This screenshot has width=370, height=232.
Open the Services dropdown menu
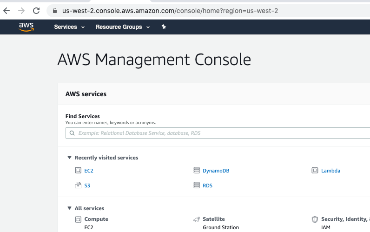(x=69, y=27)
